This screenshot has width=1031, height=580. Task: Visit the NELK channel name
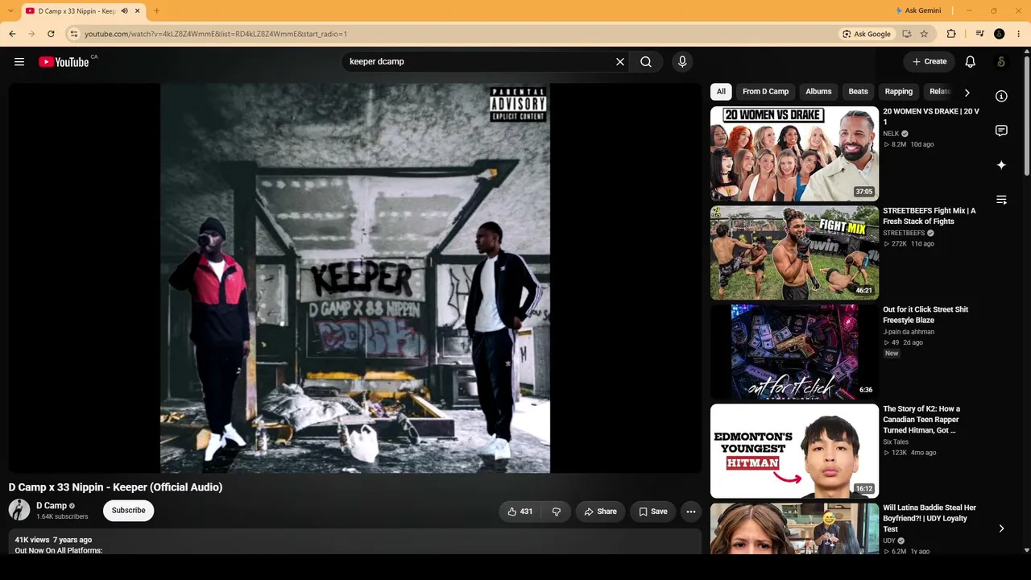[x=891, y=134]
